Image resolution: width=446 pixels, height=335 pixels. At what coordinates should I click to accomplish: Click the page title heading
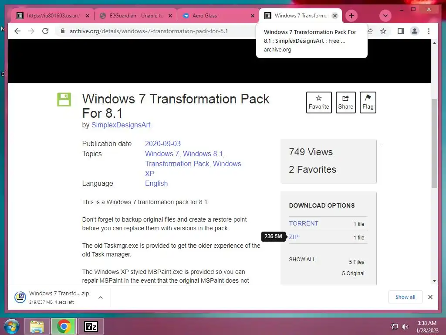tap(176, 106)
